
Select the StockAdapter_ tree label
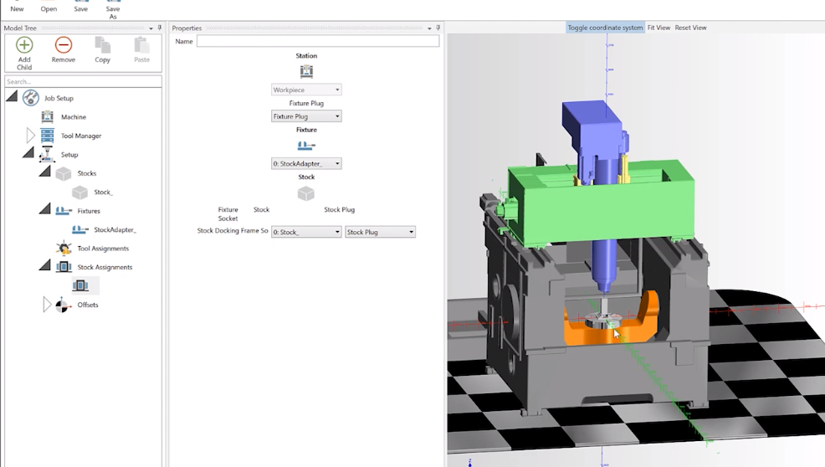coord(115,229)
